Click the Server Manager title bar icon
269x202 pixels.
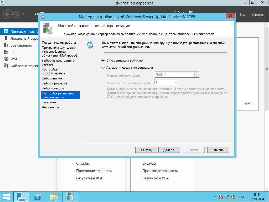click(2, 3)
